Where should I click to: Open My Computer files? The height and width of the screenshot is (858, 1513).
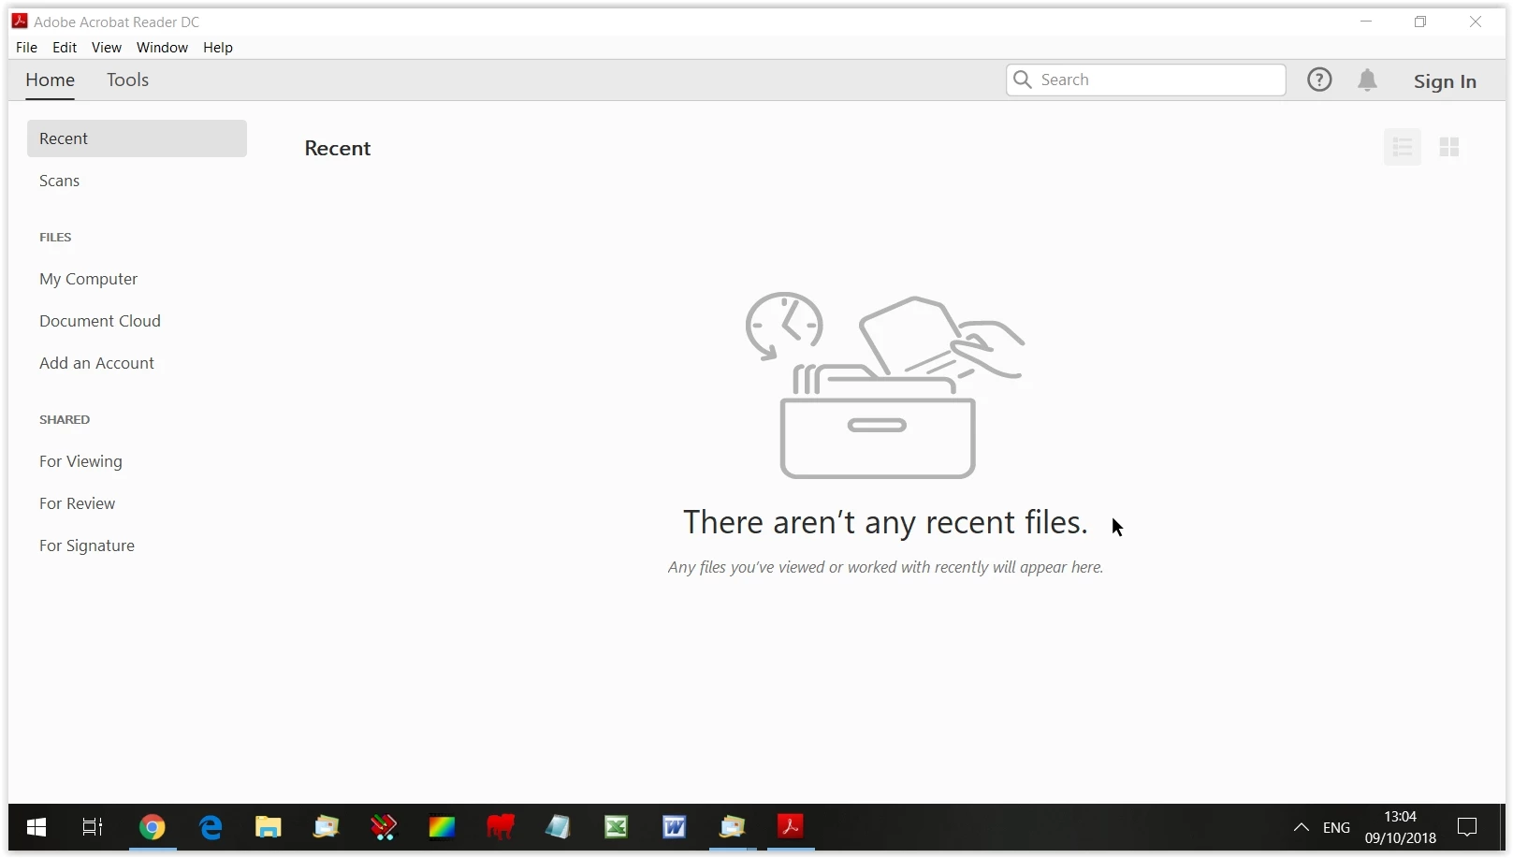click(88, 279)
